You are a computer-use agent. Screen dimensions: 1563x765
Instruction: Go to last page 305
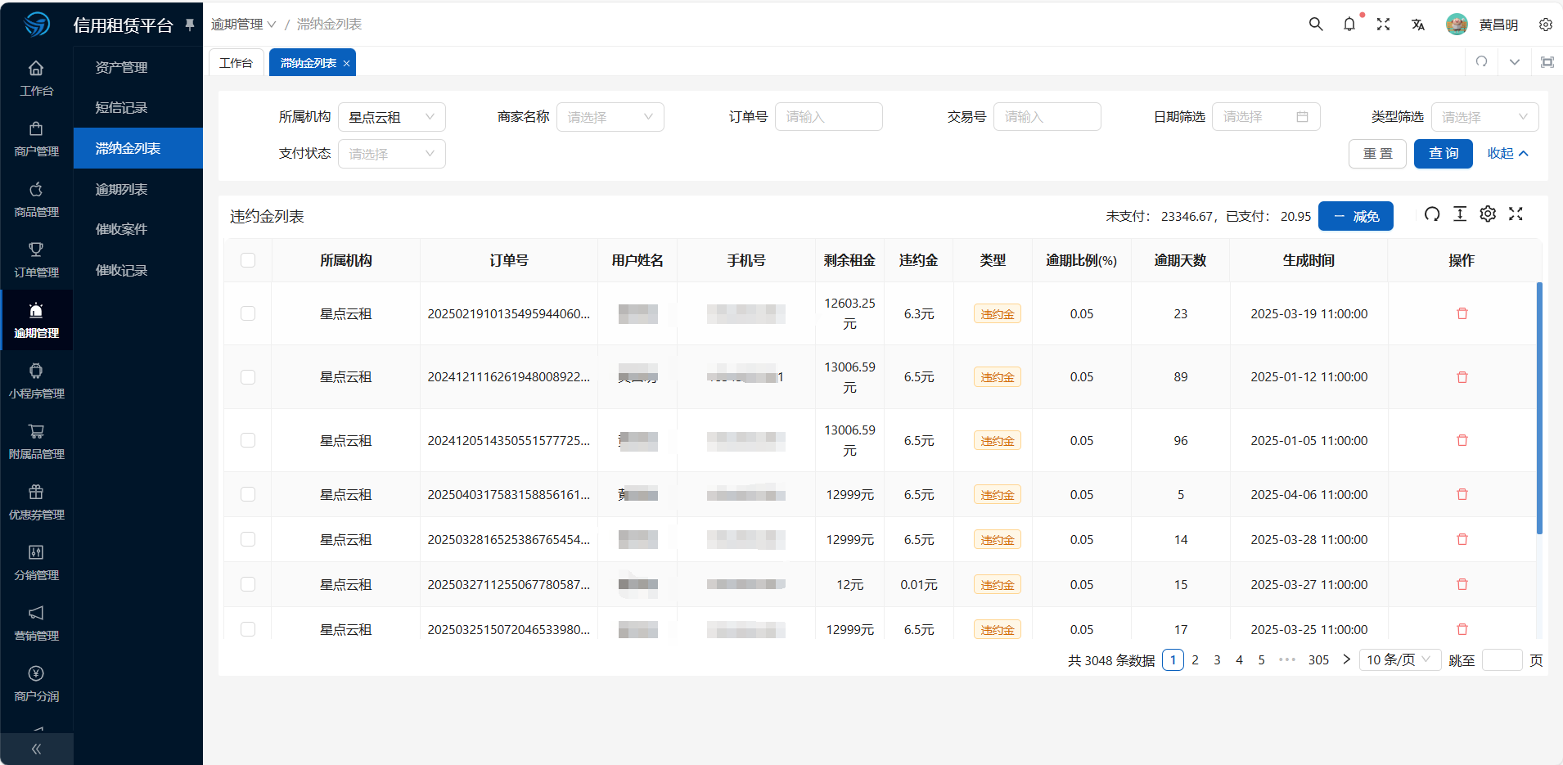(x=1318, y=660)
